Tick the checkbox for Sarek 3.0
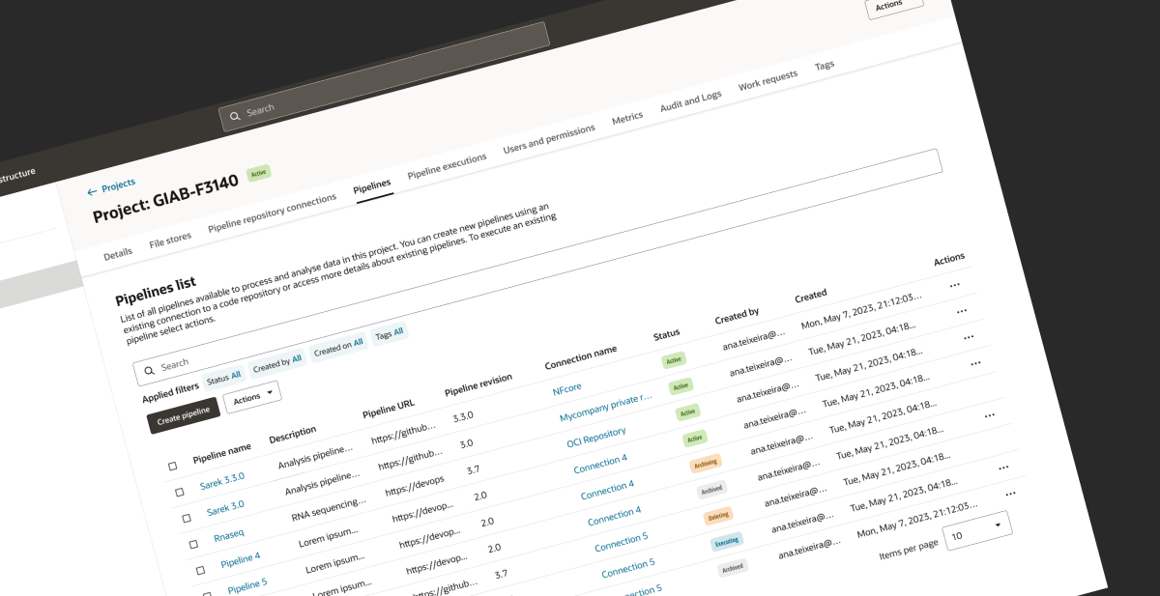 [x=187, y=519]
